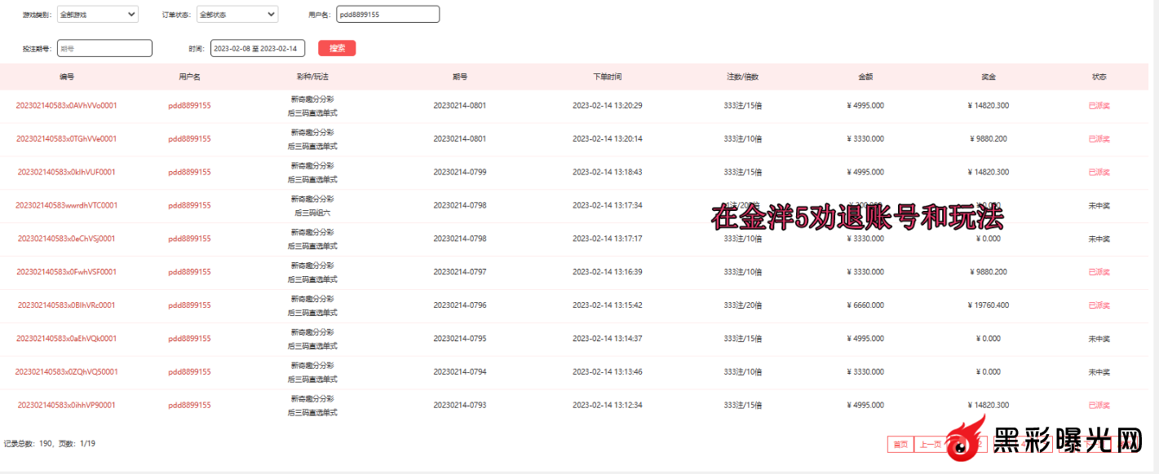This screenshot has height=474, width=1159.
Task: Click the 编号 column header
Action: [x=66, y=77]
